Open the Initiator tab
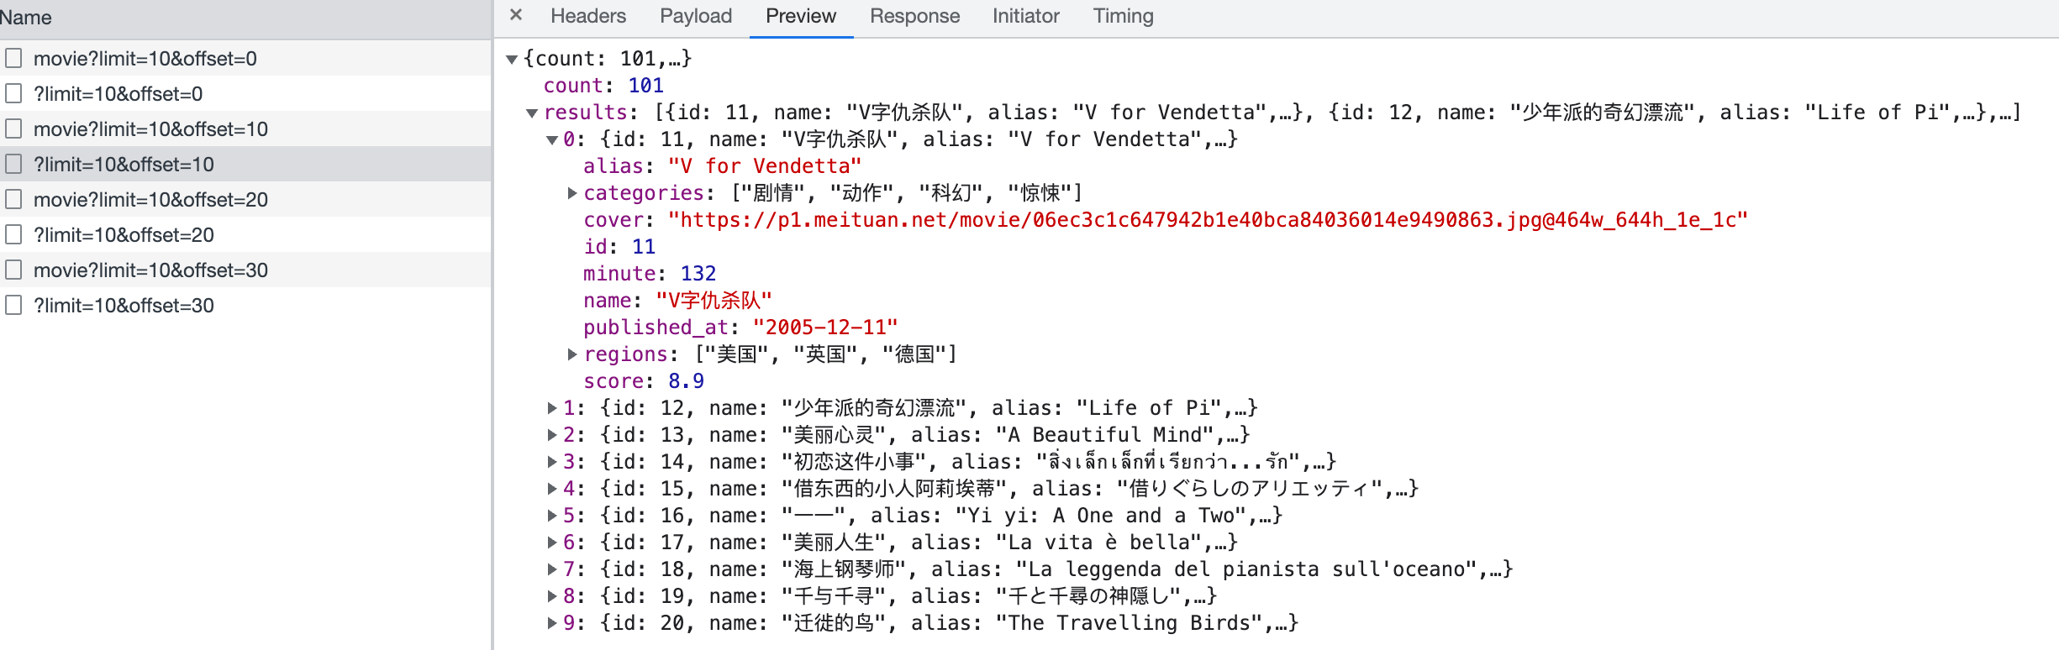Image resolution: width=2059 pixels, height=650 pixels. (x=1025, y=16)
